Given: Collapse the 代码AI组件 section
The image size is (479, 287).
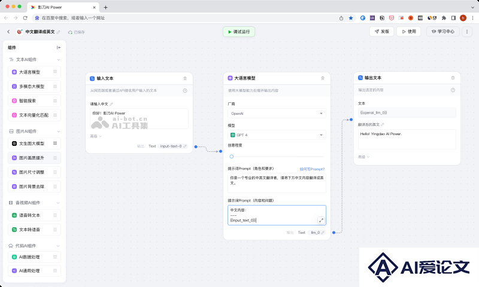Looking at the screenshot, I should (x=58, y=246).
